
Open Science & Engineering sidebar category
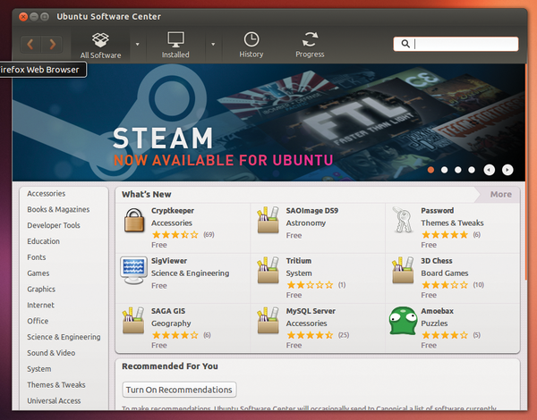[x=64, y=337]
